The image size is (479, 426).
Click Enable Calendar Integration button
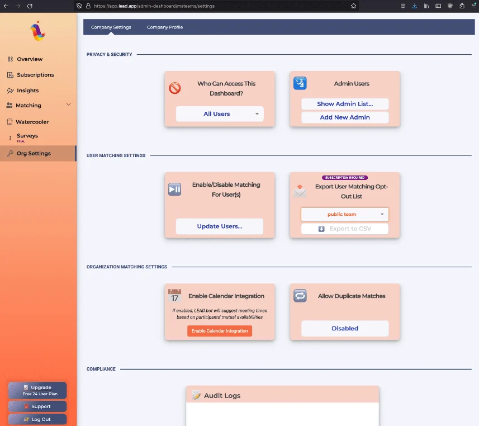coord(220,331)
